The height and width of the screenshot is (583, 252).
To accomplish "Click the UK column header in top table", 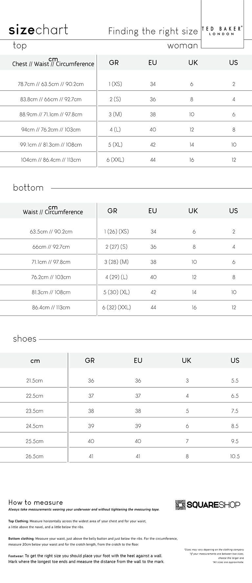I will [193, 63].
